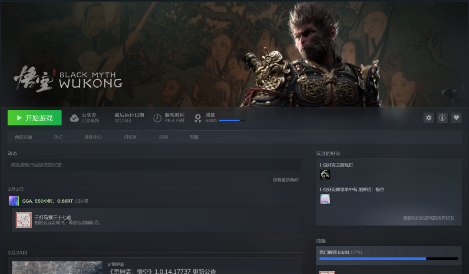The image size is (469, 274).
Task: Click the 1 位好友之前玩过 text
Action: (x=336, y=165)
